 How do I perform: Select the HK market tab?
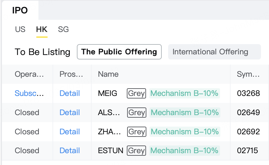coord(42,29)
